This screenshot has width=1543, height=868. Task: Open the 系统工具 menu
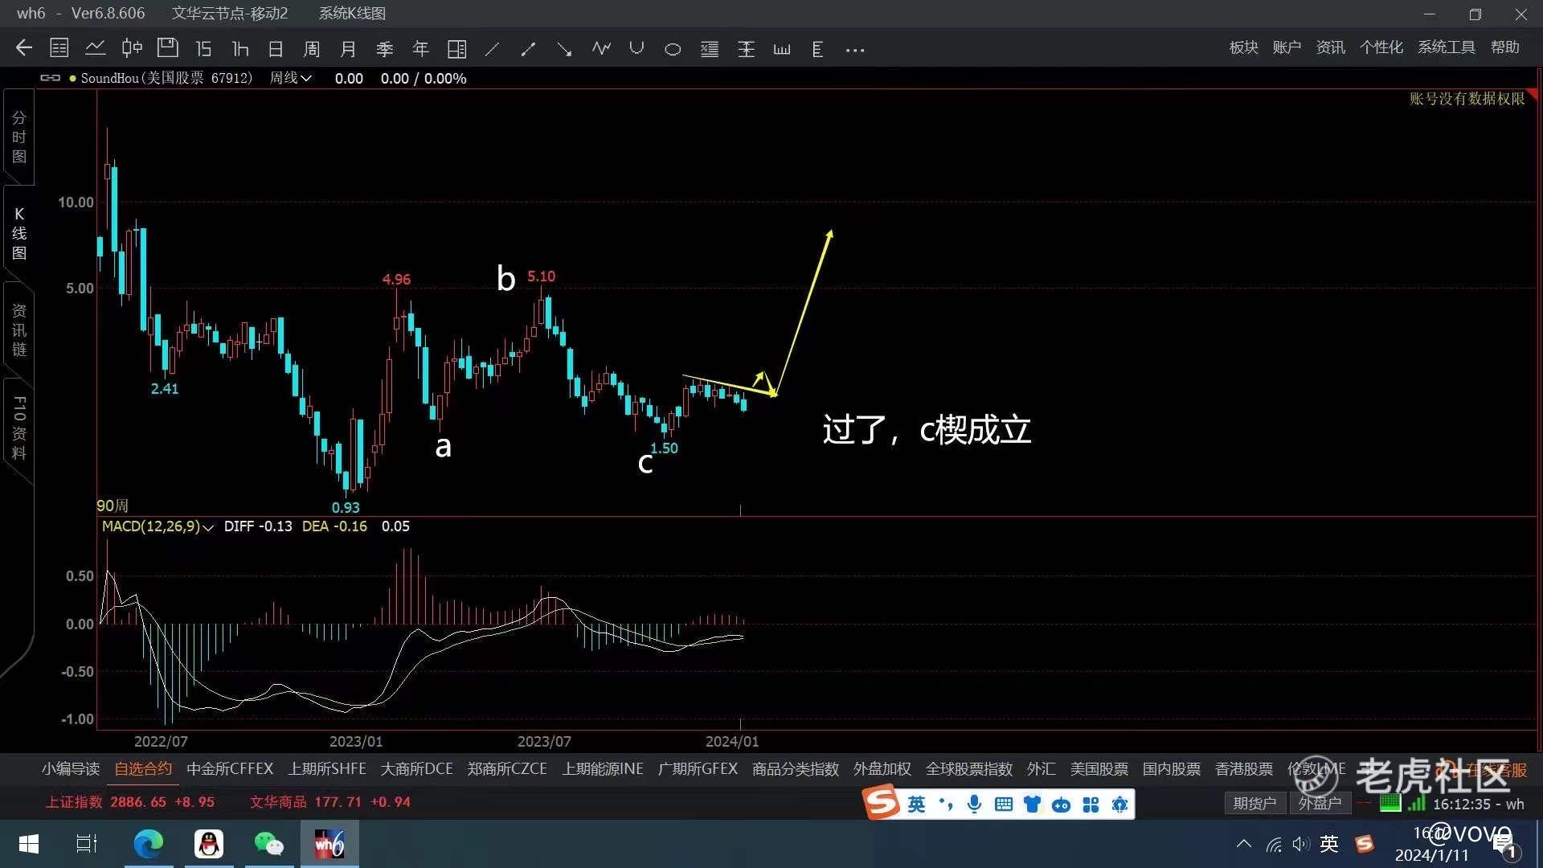pos(1446,47)
